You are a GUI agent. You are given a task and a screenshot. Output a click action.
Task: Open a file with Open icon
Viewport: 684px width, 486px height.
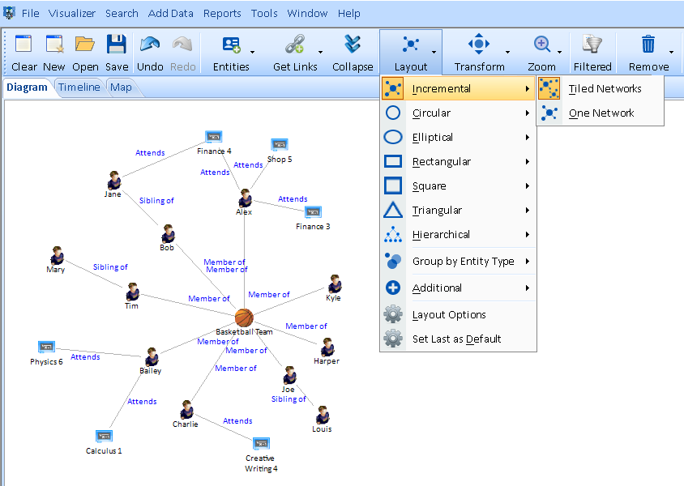coord(85,45)
